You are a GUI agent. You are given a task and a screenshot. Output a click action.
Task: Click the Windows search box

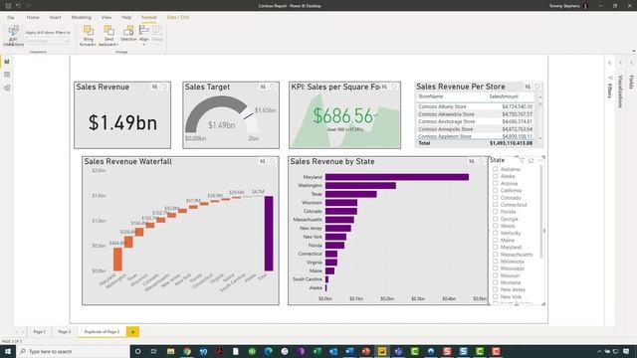click(x=73, y=351)
